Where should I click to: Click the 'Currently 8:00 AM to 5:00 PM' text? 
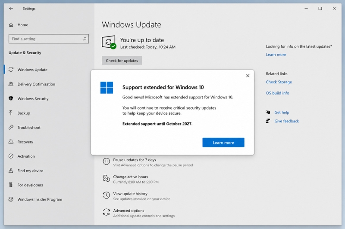(x=136, y=182)
